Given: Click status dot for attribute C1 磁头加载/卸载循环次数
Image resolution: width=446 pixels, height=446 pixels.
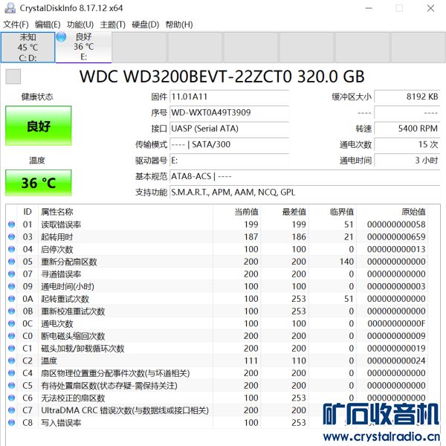Looking at the screenshot, I should click(x=11, y=348).
